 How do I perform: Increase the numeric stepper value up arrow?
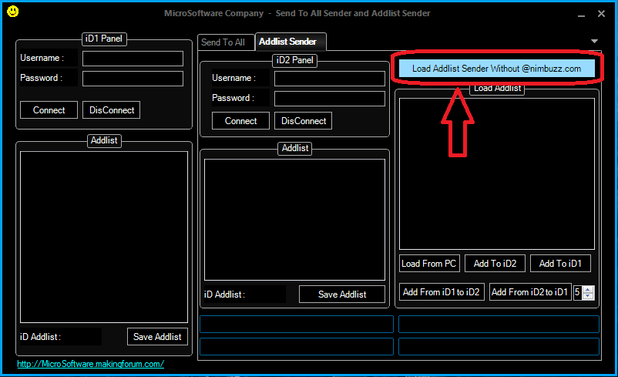point(588,290)
